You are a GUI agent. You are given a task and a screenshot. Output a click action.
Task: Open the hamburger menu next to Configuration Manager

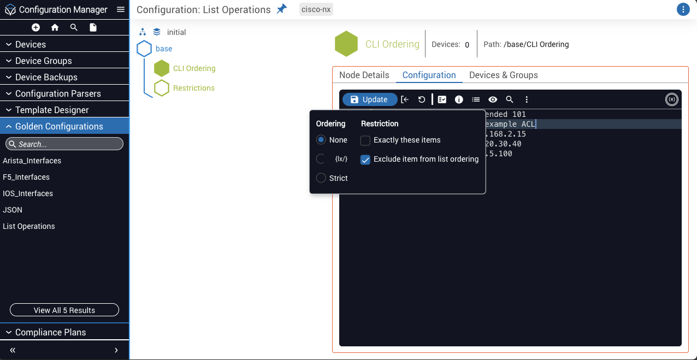(x=121, y=9)
